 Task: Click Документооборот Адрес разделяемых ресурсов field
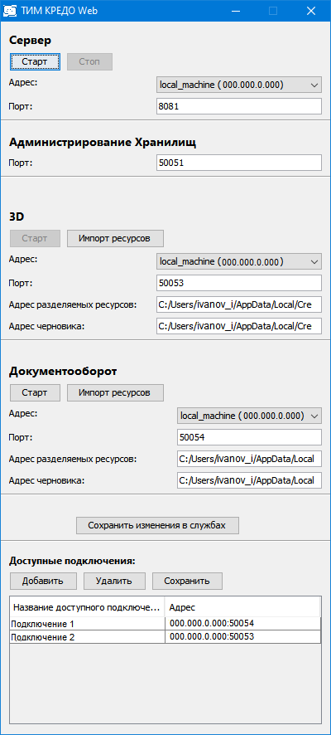(250, 459)
